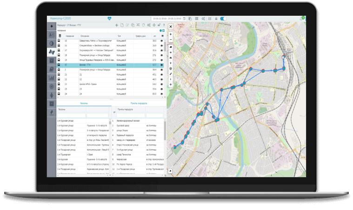This screenshot has height=210, width=353.
Task: Open the calendar date picker icon
Action: [x=184, y=19]
